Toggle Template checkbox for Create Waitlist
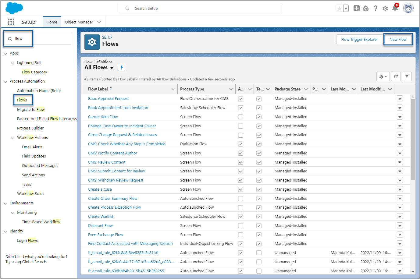 pos(259,216)
